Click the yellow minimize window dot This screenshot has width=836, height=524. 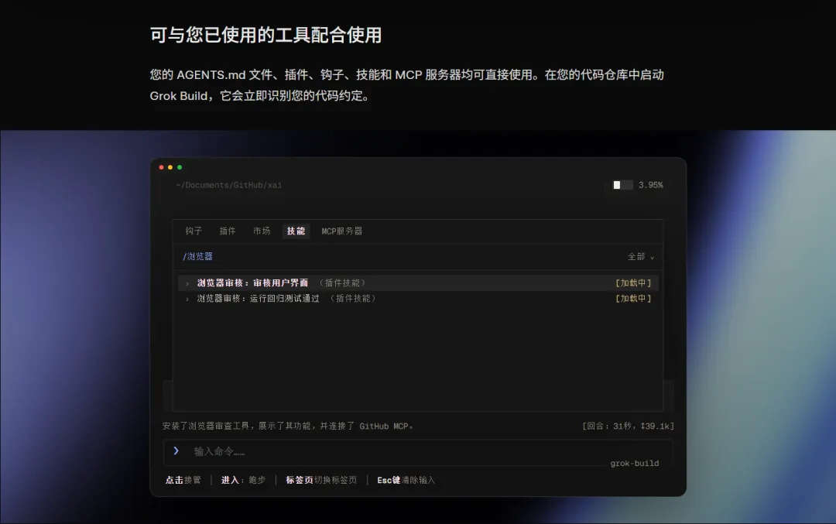click(170, 167)
